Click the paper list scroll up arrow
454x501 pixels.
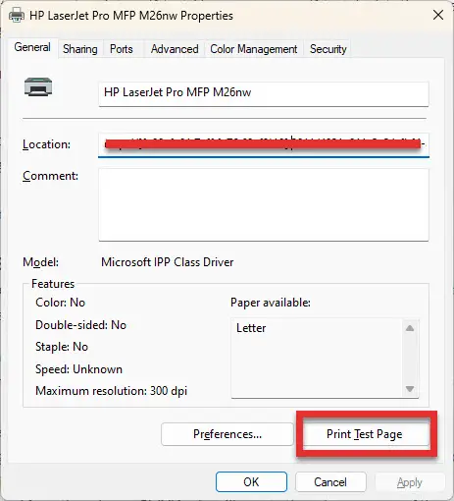(410, 328)
